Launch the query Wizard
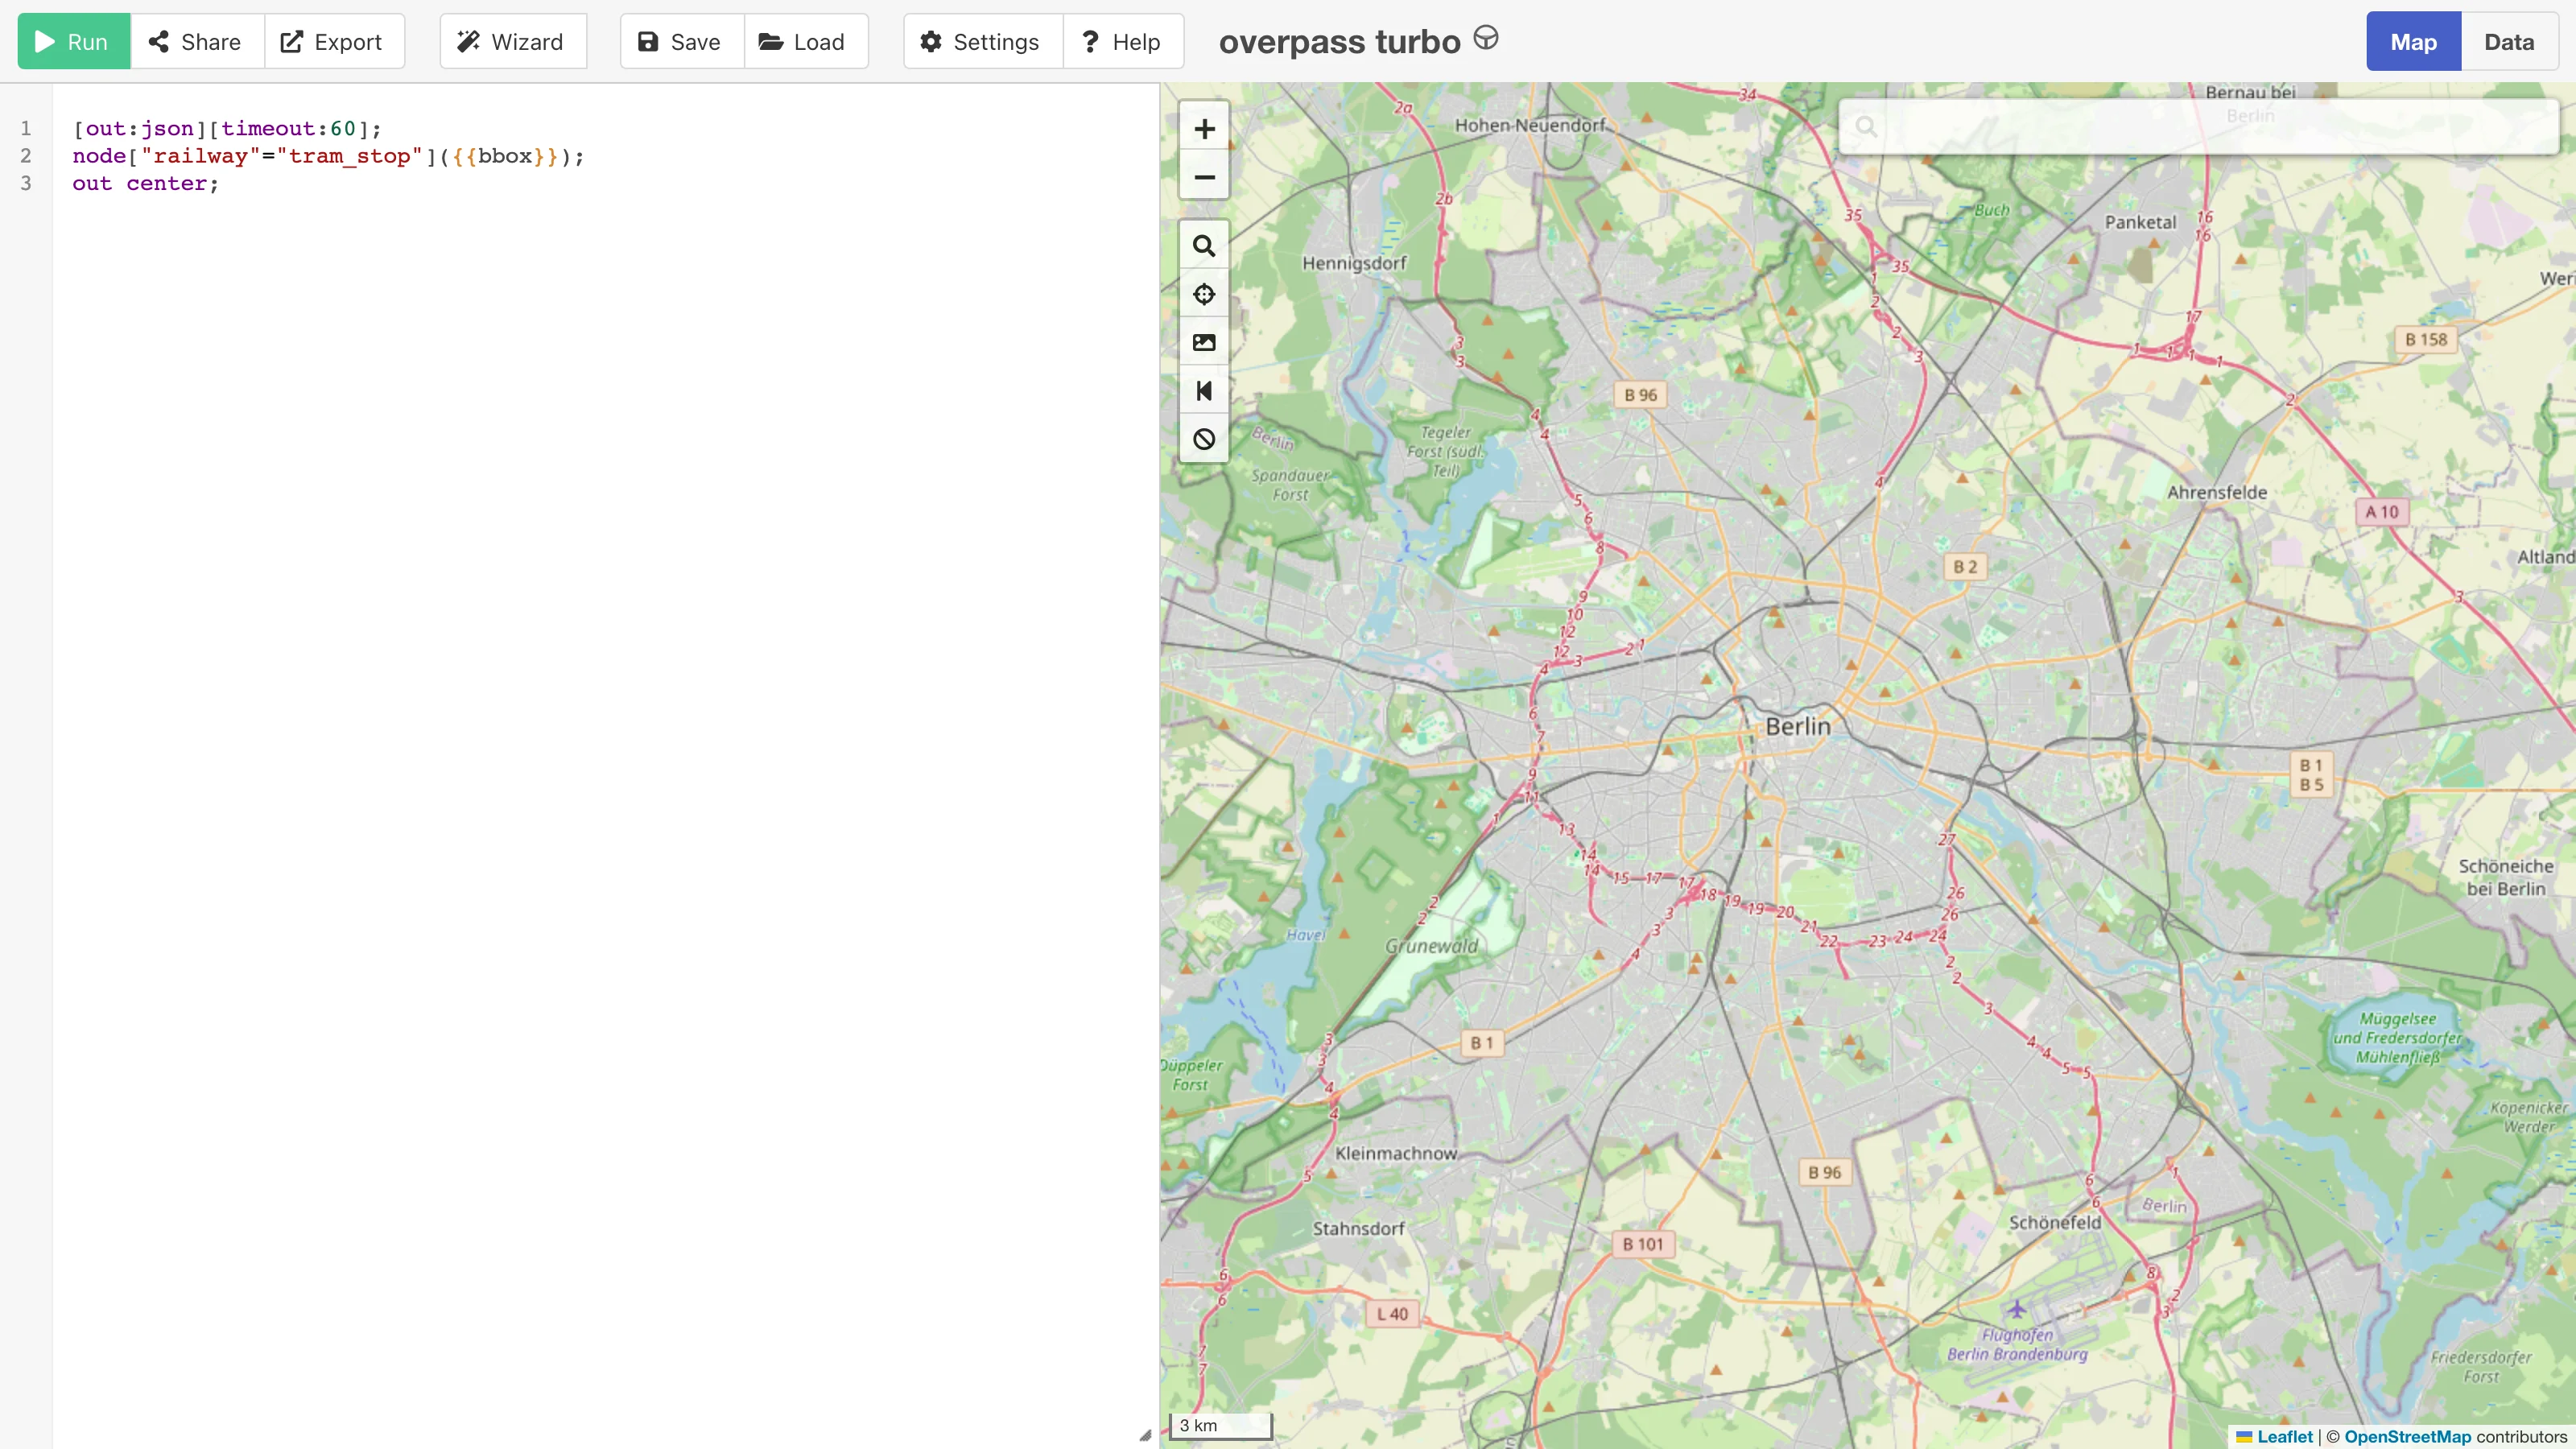 point(513,42)
